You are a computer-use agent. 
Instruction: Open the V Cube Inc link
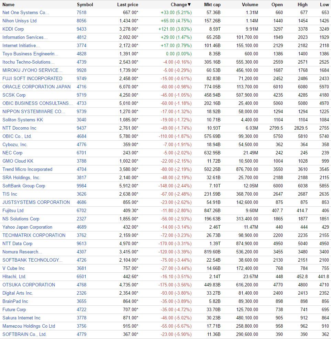point(13,268)
